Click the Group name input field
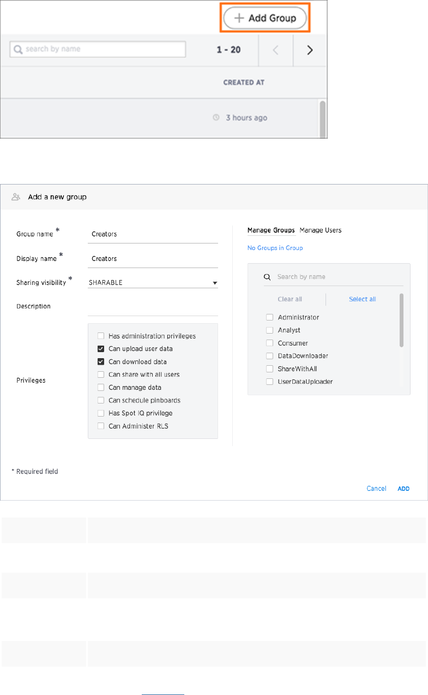This screenshot has width=428, height=695. (153, 234)
